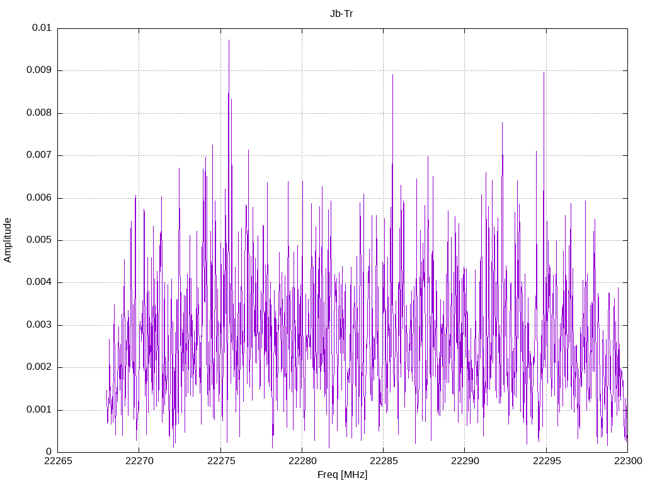Click the x-axis tick label 22280
The image size is (645, 483).
pyautogui.click(x=302, y=461)
